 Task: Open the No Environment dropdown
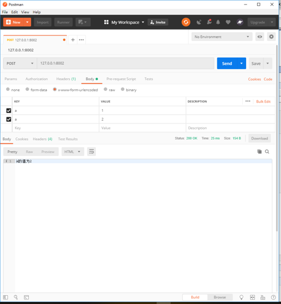point(222,37)
